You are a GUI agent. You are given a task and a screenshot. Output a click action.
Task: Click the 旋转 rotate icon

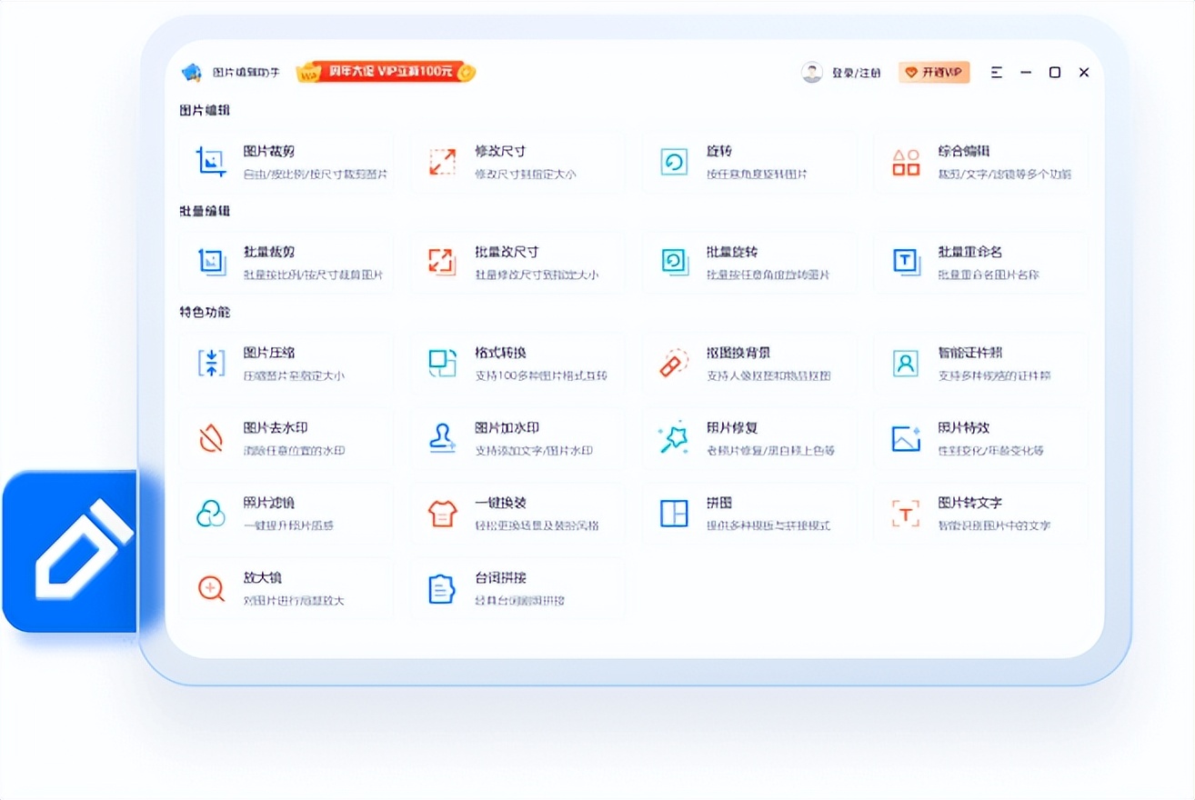pyautogui.click(x=674, y=162)
